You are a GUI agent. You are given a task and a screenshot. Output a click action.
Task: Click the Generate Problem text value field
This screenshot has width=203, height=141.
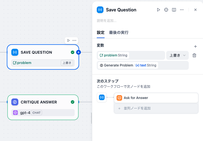(143, 65)
